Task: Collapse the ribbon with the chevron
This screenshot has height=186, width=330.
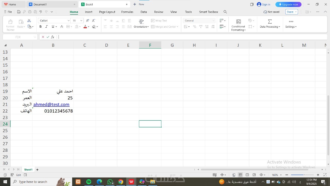Action: coord(325,12)
